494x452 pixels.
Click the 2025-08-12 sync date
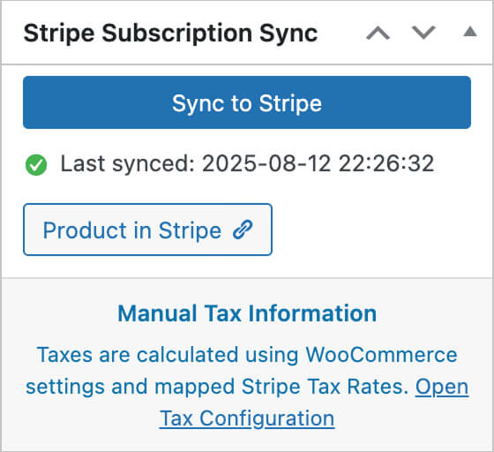266,163
